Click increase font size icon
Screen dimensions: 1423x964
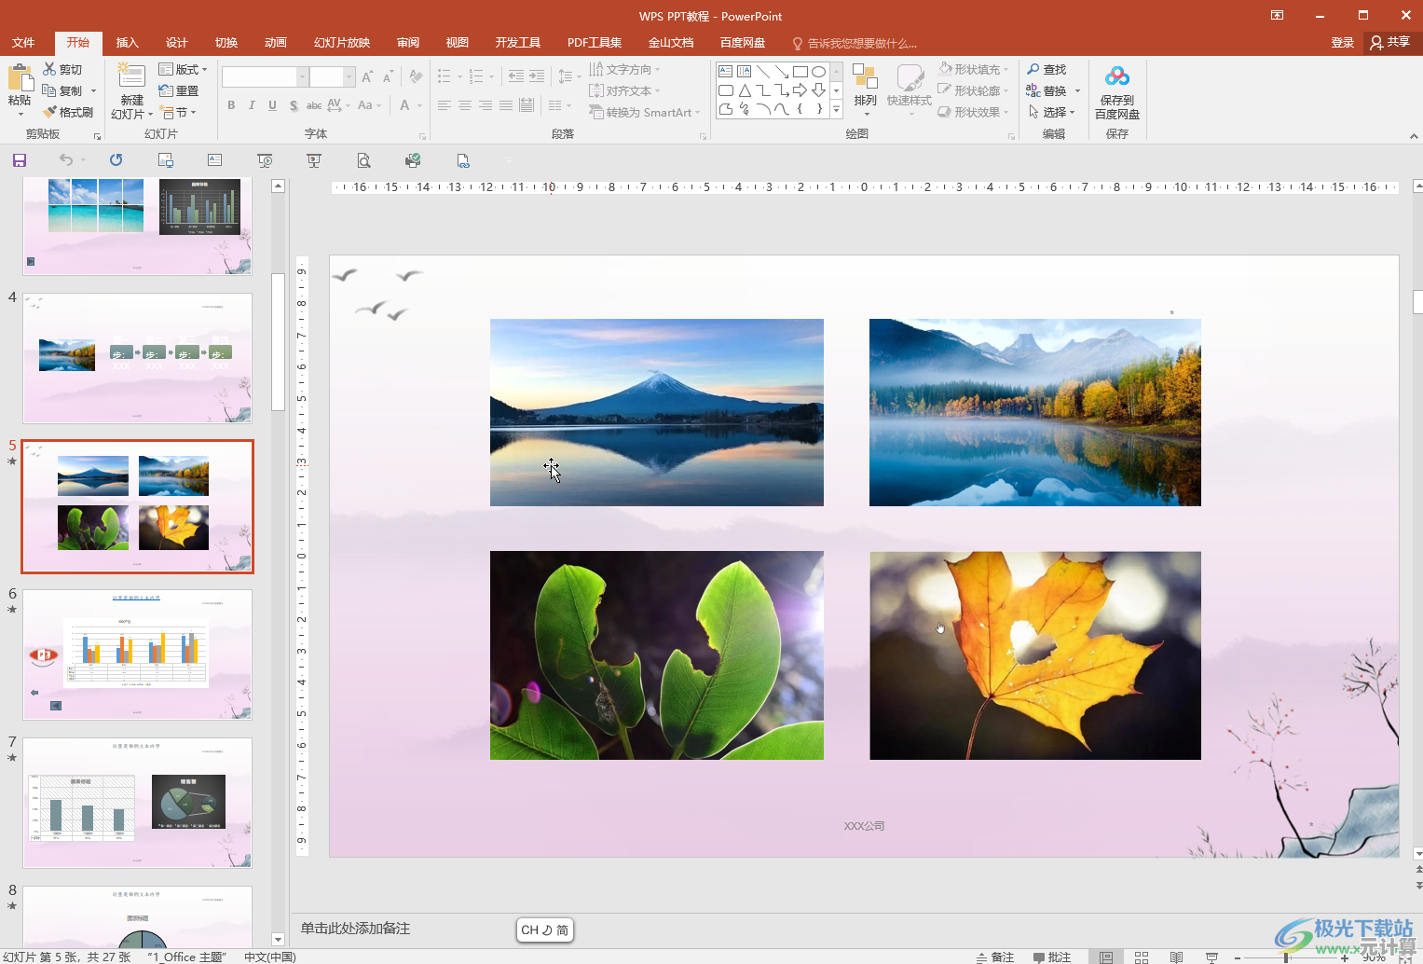tap(367, 77)
